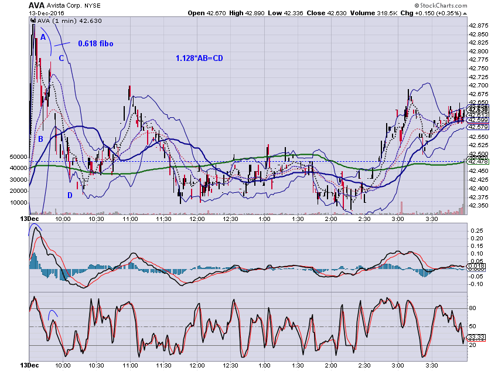This screenshot has height=371, width=498.
Task: Select the 10000 volume axis label
Action: click(18, 203)
